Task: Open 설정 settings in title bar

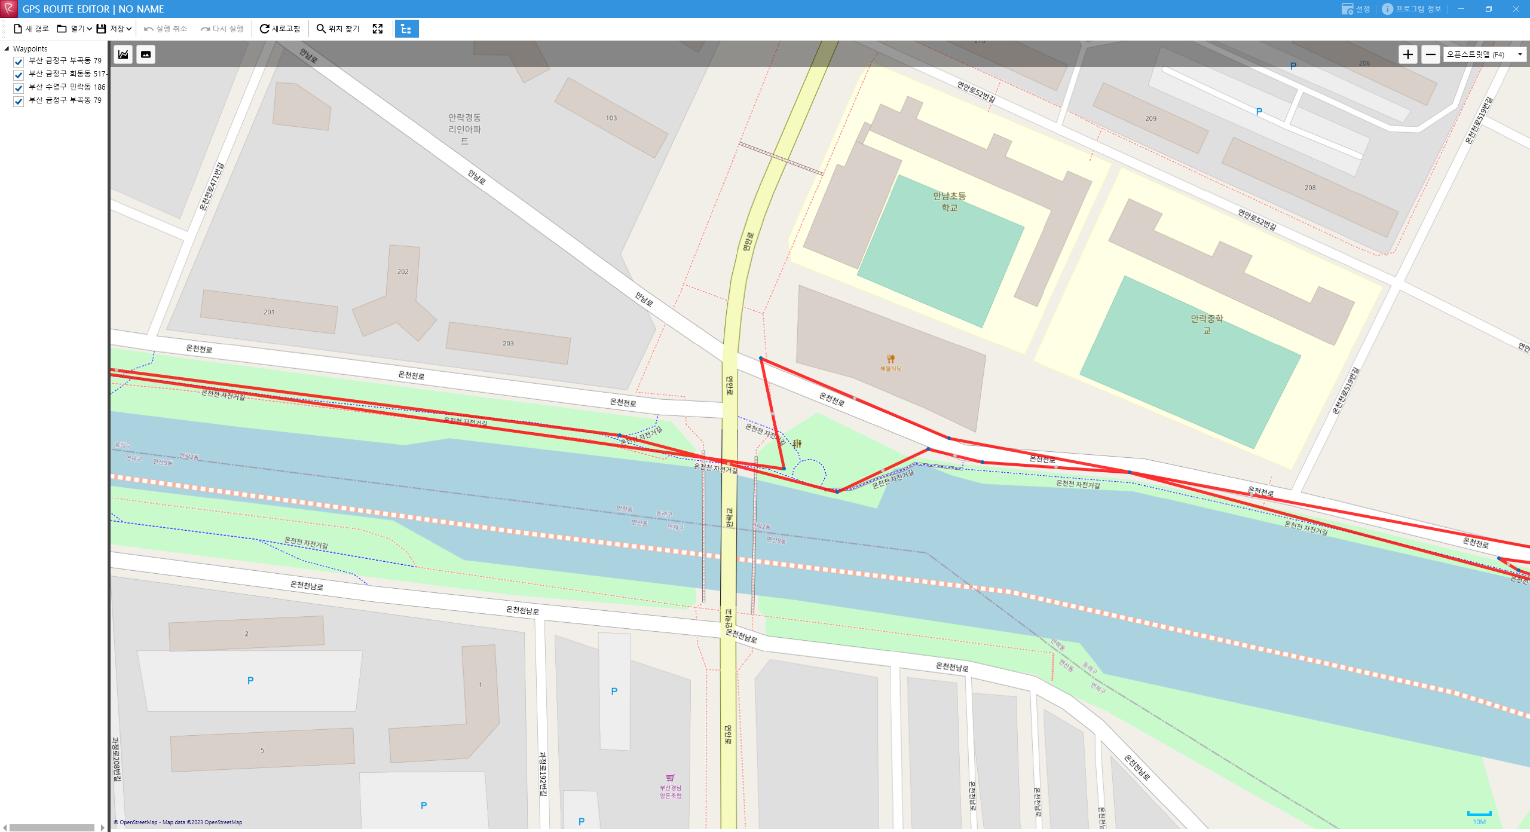Action: 1355,9
